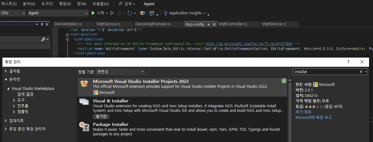Open the 분석(N) menu
This screenshot has height=142, width=373.
point(29,4)
